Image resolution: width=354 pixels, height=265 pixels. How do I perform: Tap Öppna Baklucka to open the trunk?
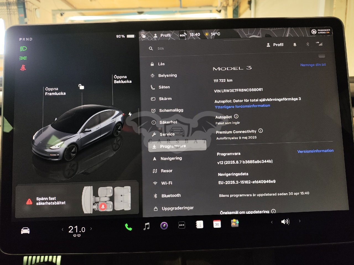(123, 79)
